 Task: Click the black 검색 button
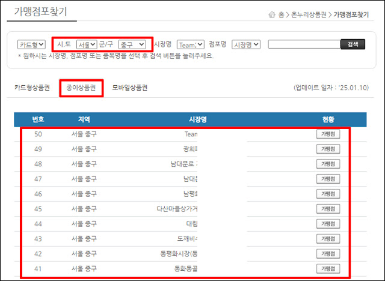pos(353,44)
